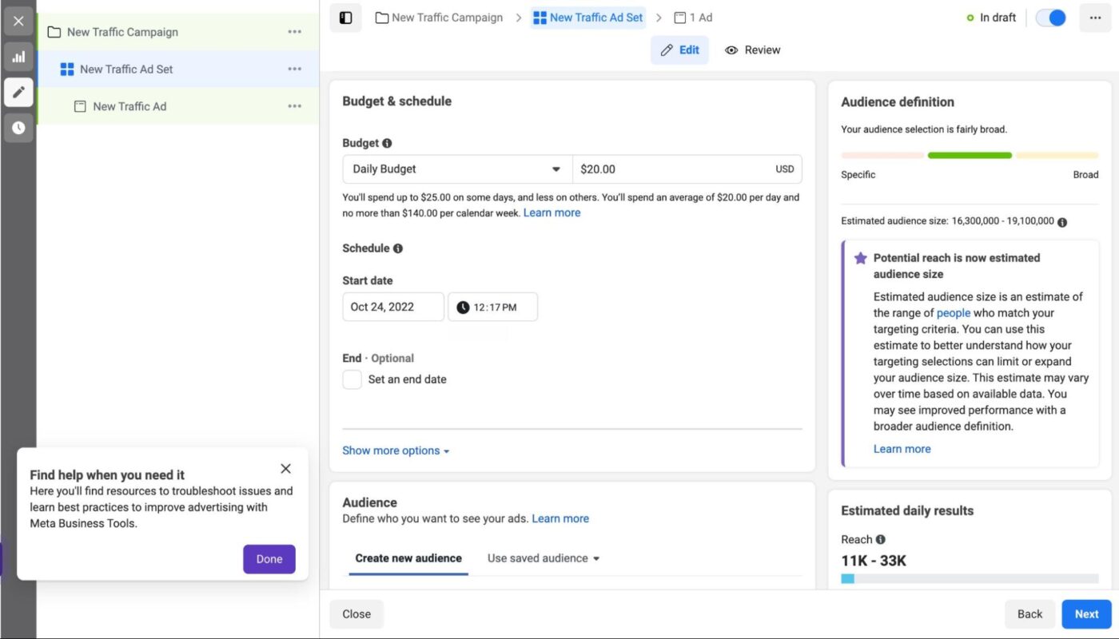1119x639 pixels.
Task: Click the Reach info icon under Estimated daily results
Action: tap(882, 539)
